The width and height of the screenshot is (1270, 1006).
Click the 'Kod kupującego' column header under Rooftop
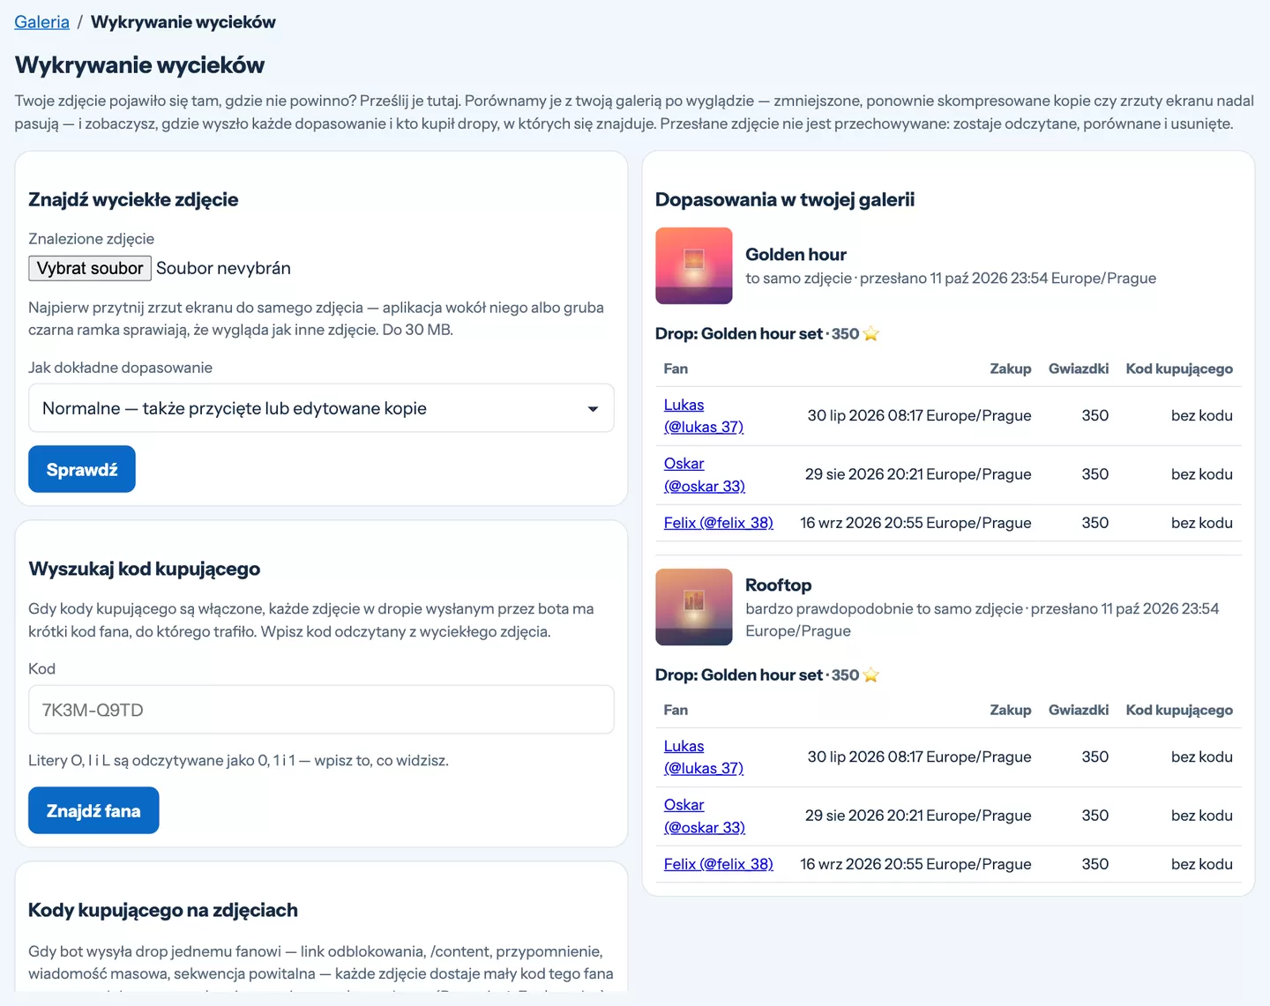point(1179,710)
